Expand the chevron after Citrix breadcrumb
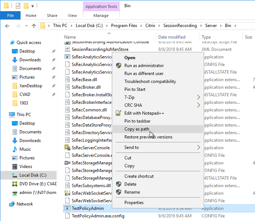 tap(159, 26)
